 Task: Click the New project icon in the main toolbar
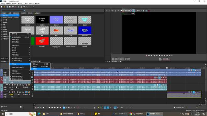pyautogui.click(x=2, y=7)
